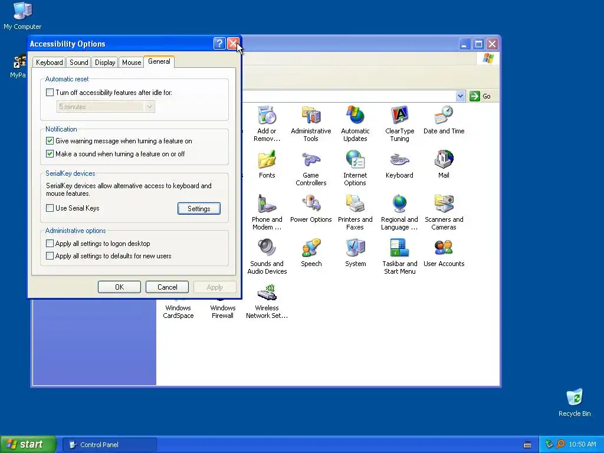The width and height of the screenshot is (604, 453).
Task: Switch to the Keyboard tab
Action: point(50,63)
